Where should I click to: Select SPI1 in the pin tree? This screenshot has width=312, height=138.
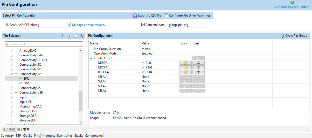pyautogui.click(x=26, y=83)
